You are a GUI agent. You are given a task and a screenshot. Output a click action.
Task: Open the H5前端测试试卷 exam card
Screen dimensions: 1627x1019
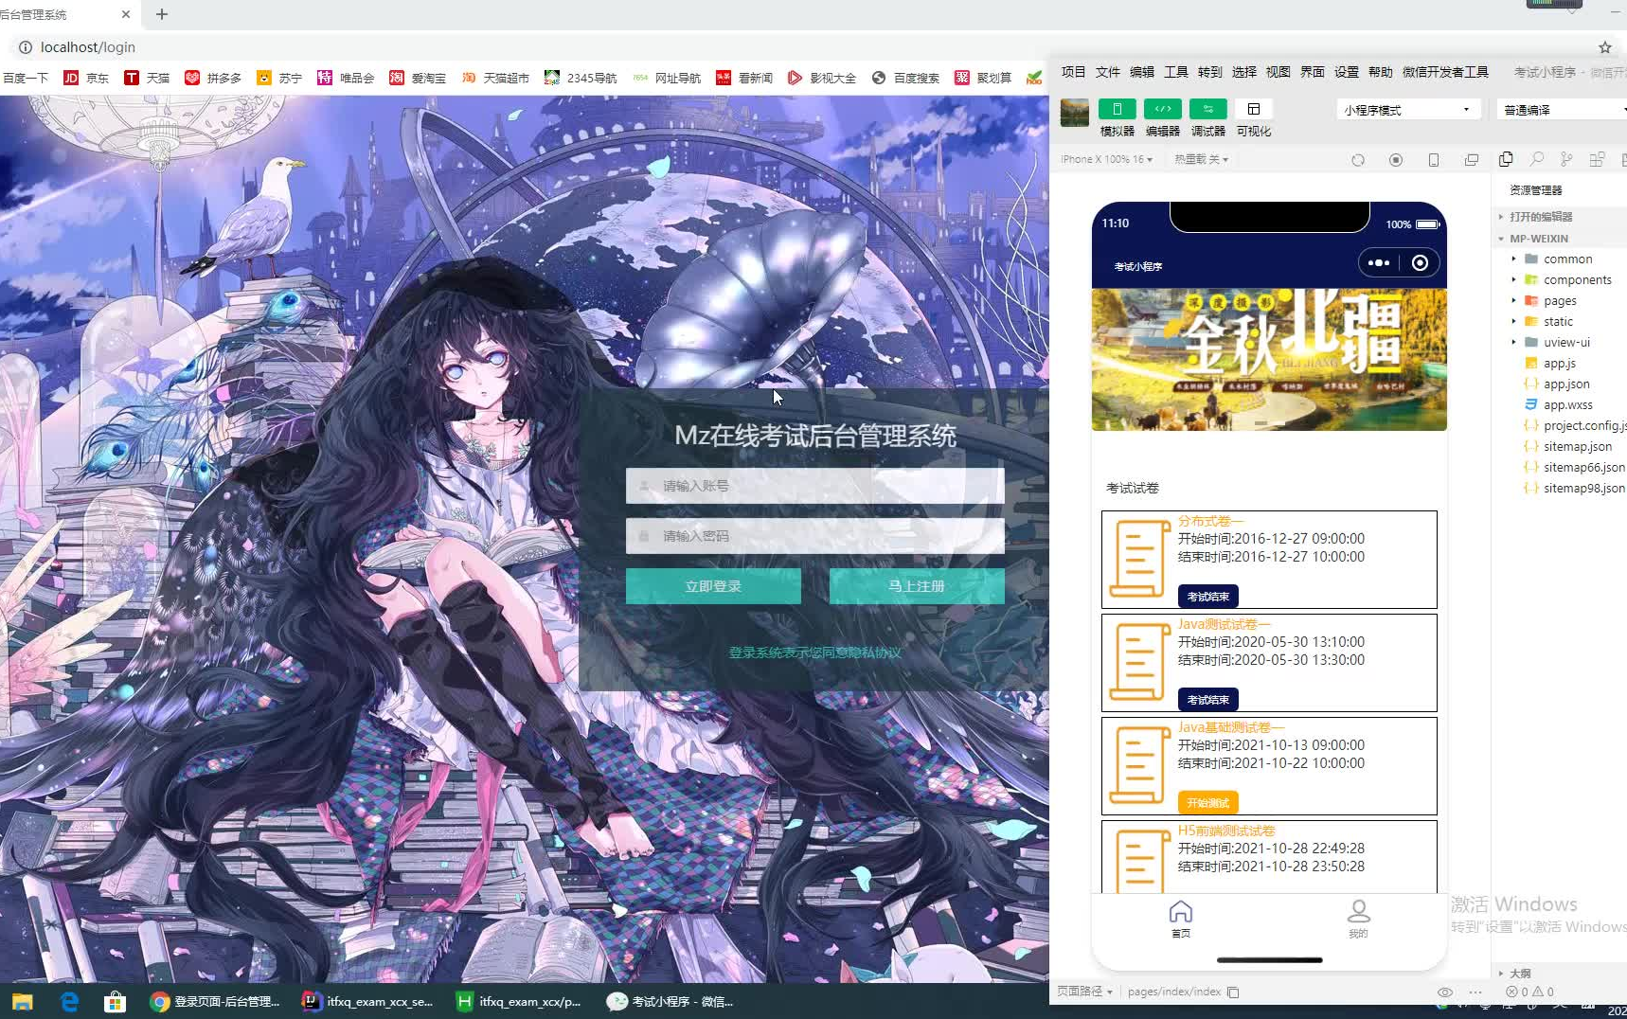tap(1269, 857)
